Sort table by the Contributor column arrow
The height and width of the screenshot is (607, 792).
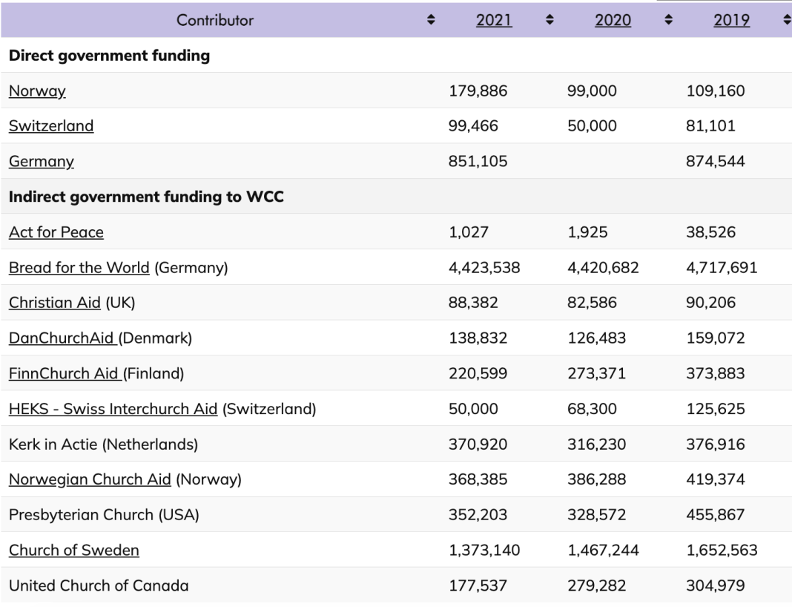pyautogui.click(x=431, y=21)
